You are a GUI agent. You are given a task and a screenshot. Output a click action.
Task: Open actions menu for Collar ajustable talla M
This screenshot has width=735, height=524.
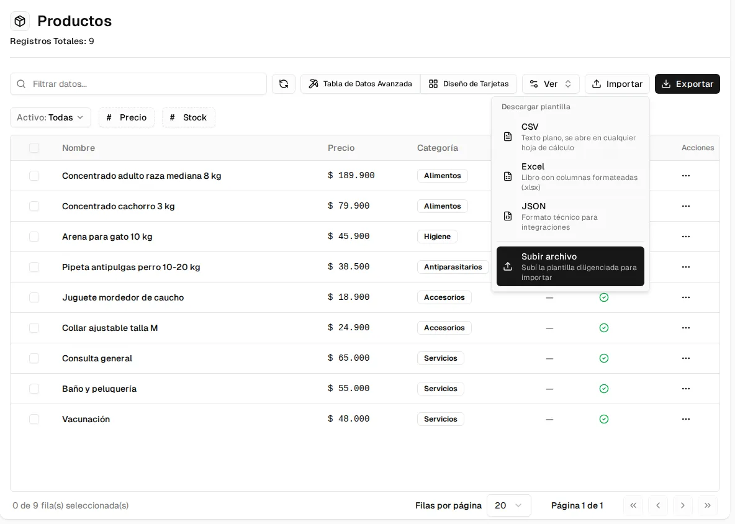point(686,328)
